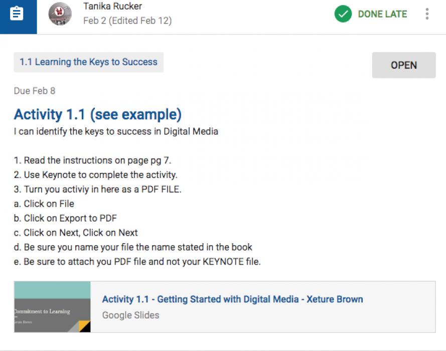Screen dimensions: 446x351
Task: Click the Google Slides file type label
Action: click(x=130, y=315)
